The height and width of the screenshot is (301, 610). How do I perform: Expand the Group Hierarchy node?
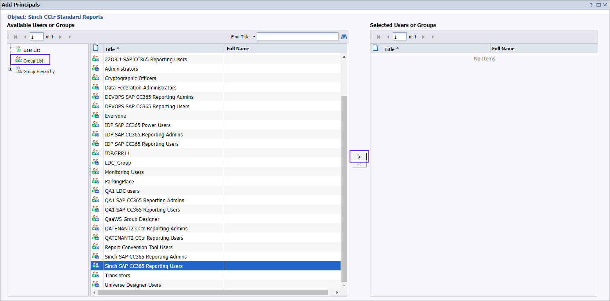(x=10, y=69)
